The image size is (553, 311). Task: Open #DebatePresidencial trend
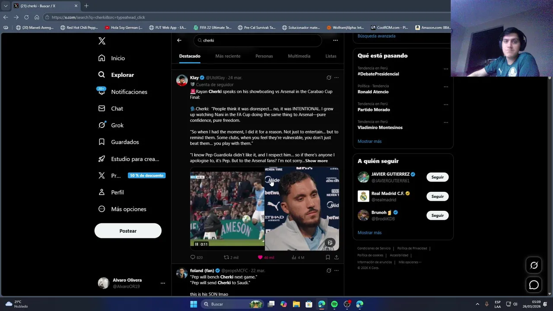tap(378, 74)
